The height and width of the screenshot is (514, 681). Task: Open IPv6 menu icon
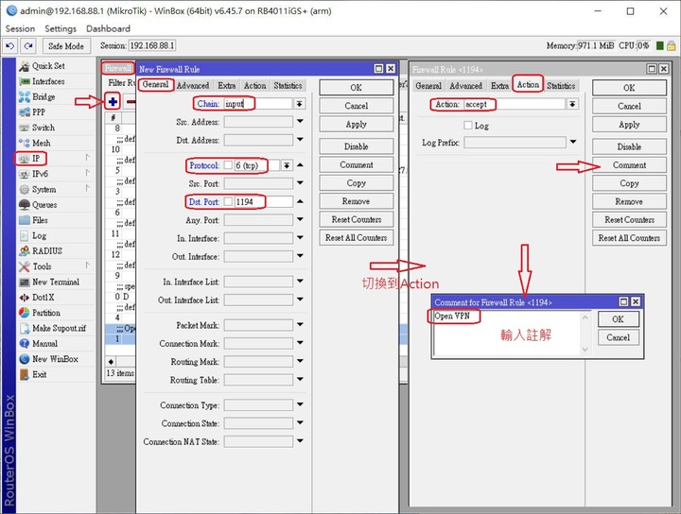click(x=24, y=174)
